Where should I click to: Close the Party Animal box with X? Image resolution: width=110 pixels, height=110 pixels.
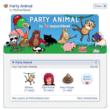[96, 62]
